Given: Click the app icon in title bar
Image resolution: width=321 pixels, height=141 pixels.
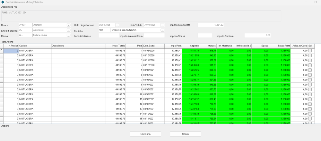Looking at the screenshot, I should (x=3, y=2).
